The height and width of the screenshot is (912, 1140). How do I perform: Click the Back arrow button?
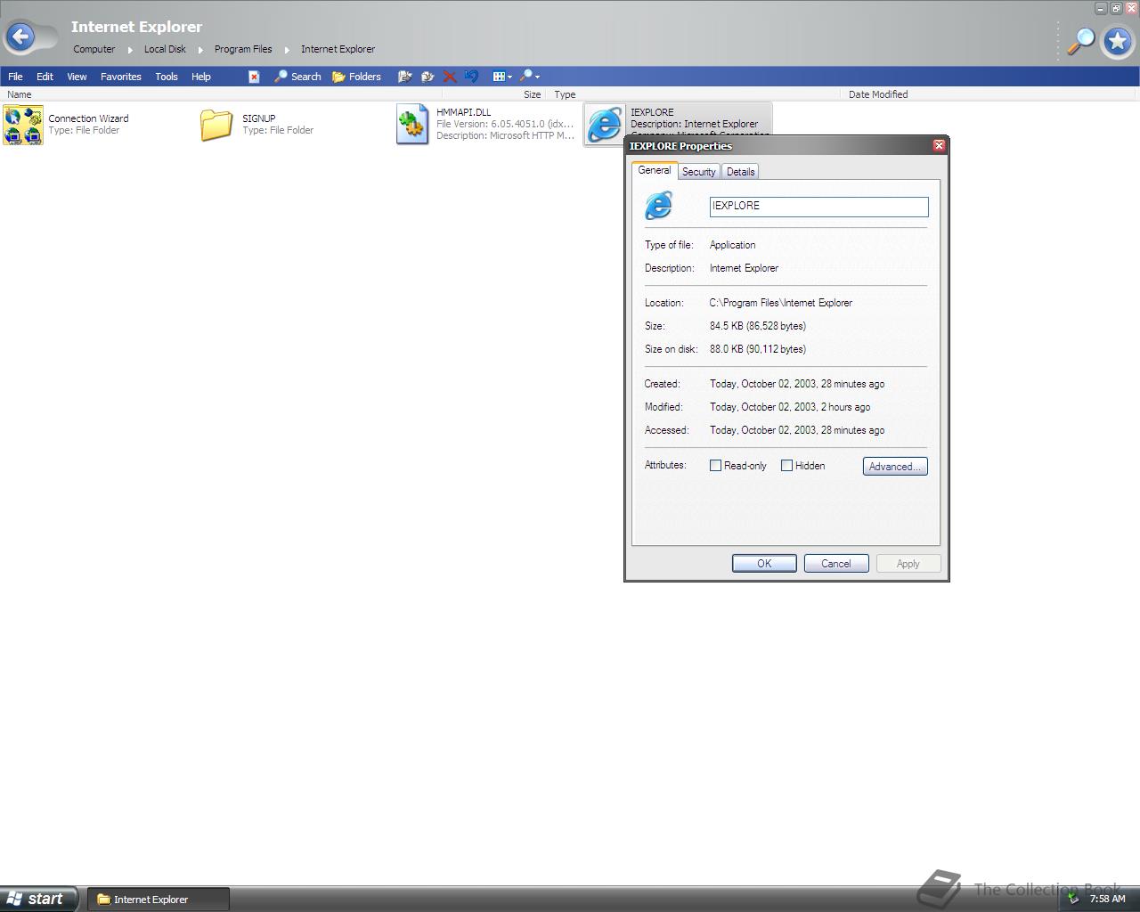21,37
